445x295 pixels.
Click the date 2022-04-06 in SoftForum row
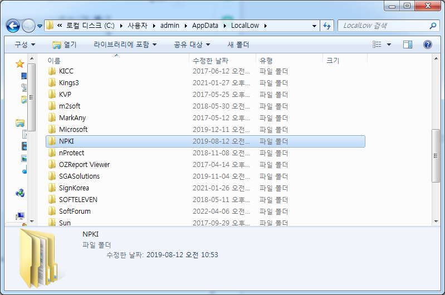point(211,212)
